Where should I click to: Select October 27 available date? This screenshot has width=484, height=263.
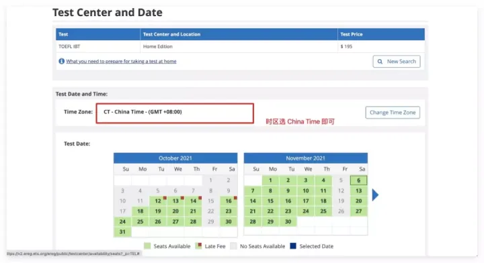[x=175, y=221]
